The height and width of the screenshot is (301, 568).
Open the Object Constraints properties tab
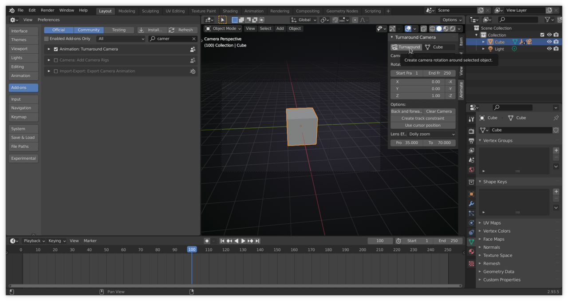471,232
